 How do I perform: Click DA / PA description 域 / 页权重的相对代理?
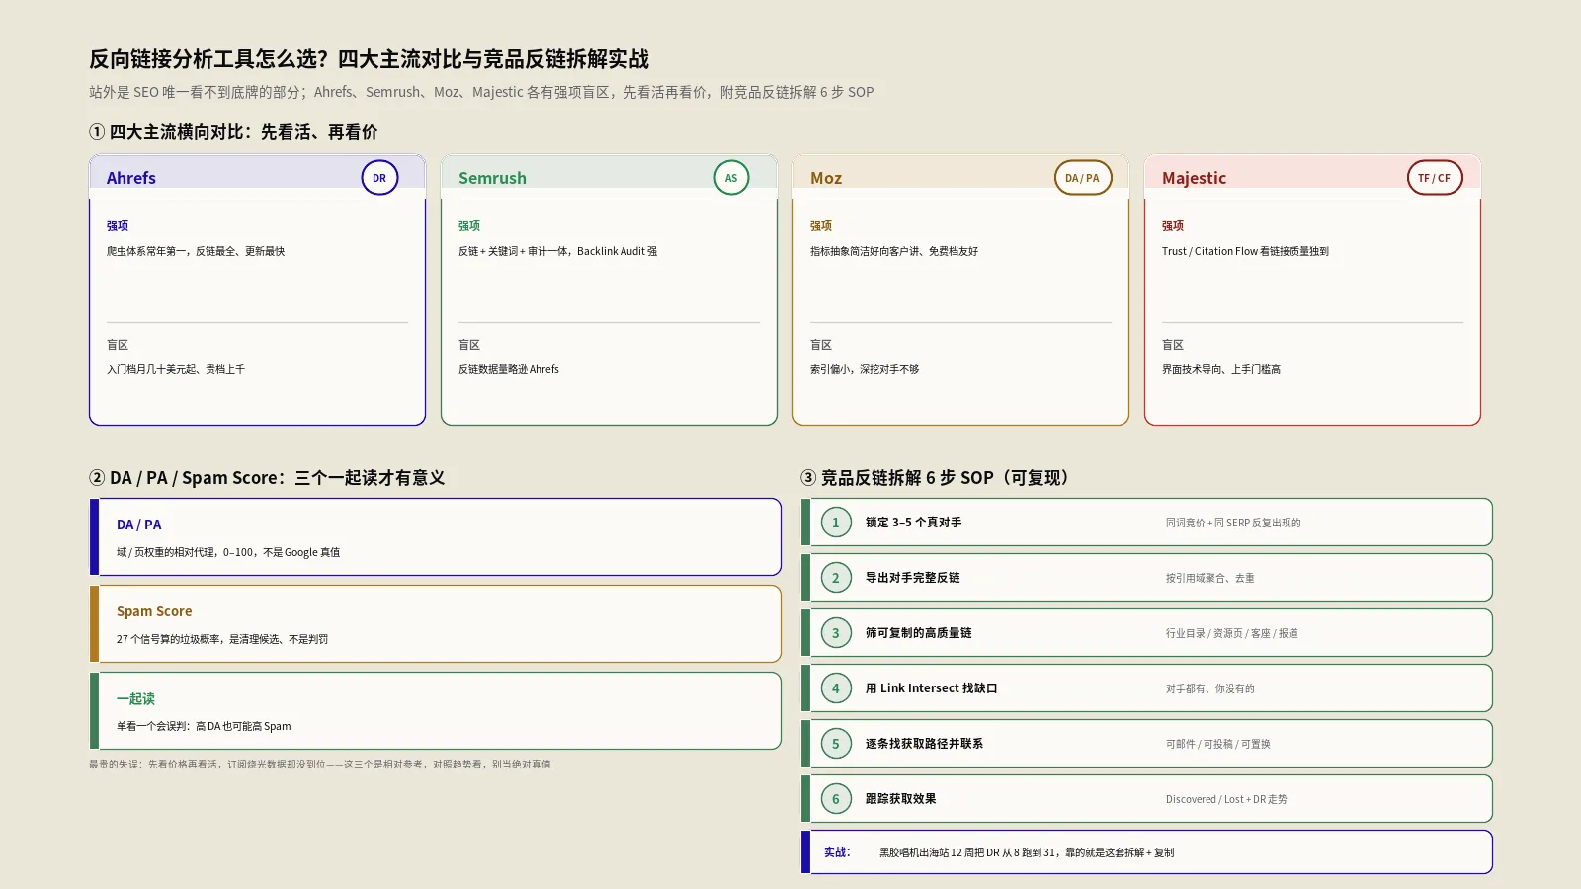[228, 552]
